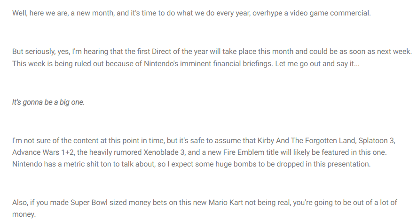Click the phrase "But seriously, yes"
This screenshot has height=220, width=417.
pyautogui.click(x=41, y=51)
